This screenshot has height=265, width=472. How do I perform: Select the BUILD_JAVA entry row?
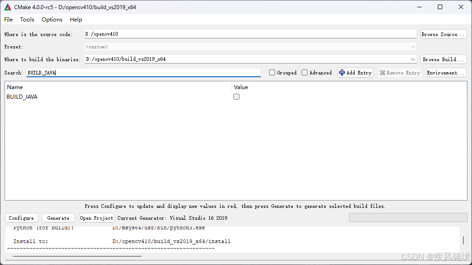(x=236, y=97)
